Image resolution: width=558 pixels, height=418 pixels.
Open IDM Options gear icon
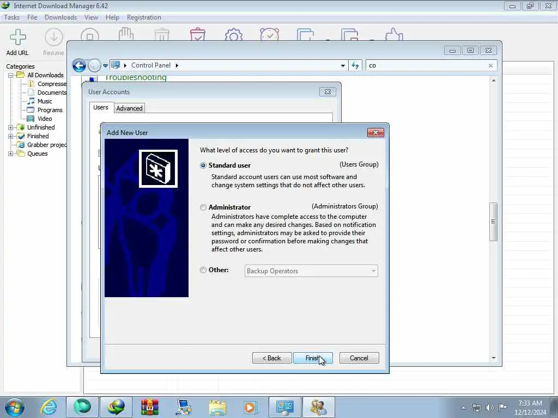(x=234, y=34)
